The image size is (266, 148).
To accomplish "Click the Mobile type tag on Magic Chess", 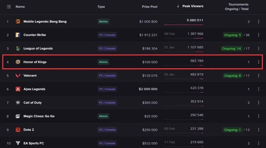I will pyautogui.click(x=103, y=116).
